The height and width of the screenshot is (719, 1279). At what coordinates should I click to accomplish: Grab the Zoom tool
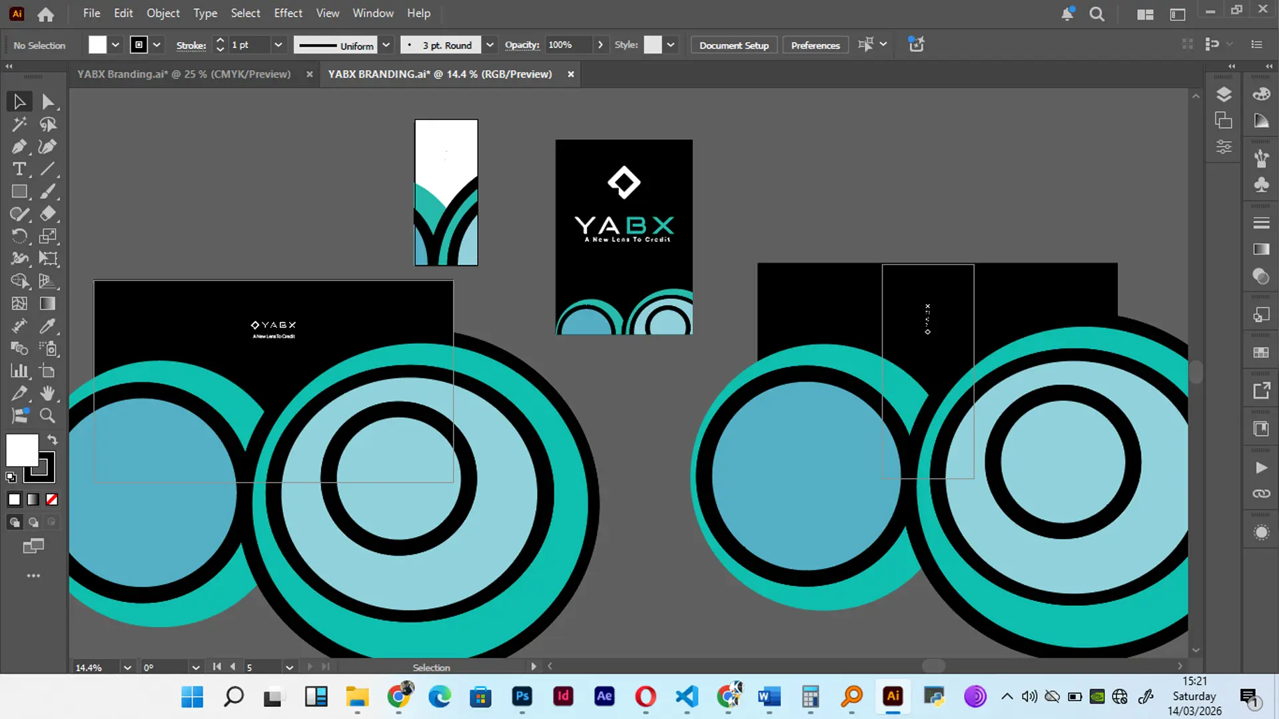click(48, 415)
